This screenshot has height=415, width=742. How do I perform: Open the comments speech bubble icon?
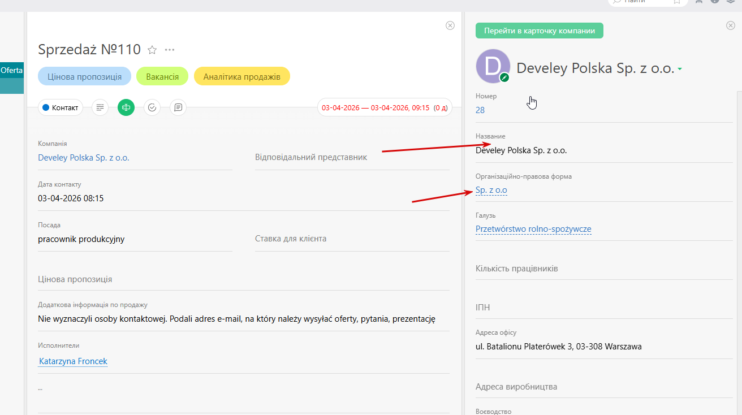click(x=178, y=107)
